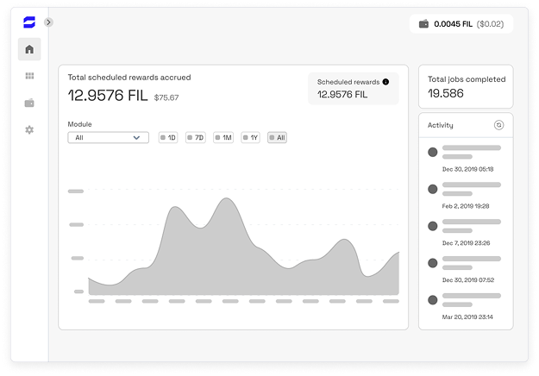Click the home icon in sidebar

(29, 49)
